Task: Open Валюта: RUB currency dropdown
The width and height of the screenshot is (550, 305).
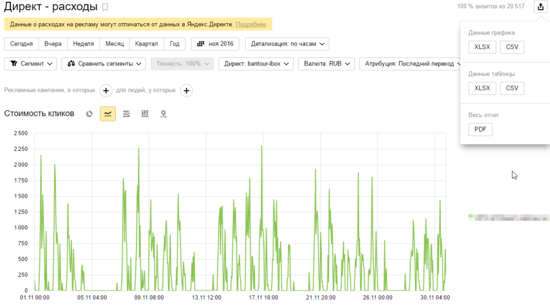Action: click(326, 64)
